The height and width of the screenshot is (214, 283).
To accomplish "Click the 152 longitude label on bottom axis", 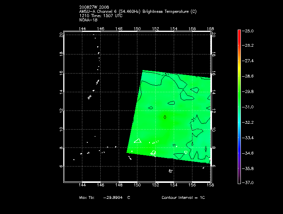I will (x=156, y=186).
